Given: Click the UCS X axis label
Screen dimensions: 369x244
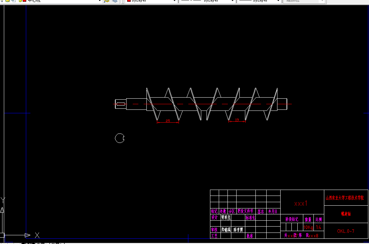Looking at the screenshot, I should tap(37, 235).
